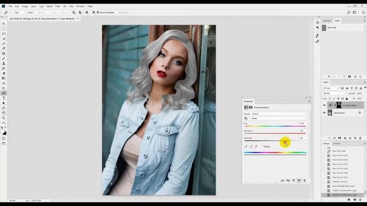Screen dimensions: 367x206
Task: Open the Path mode dropdown in options bar
Action: (20, 13)
